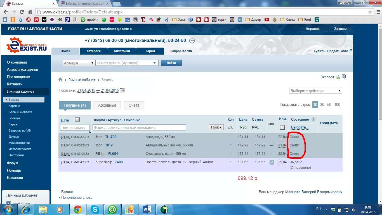Open Internet Explorer from the taskbar
This screenshot has height=215, width=382.
(26, 209)
